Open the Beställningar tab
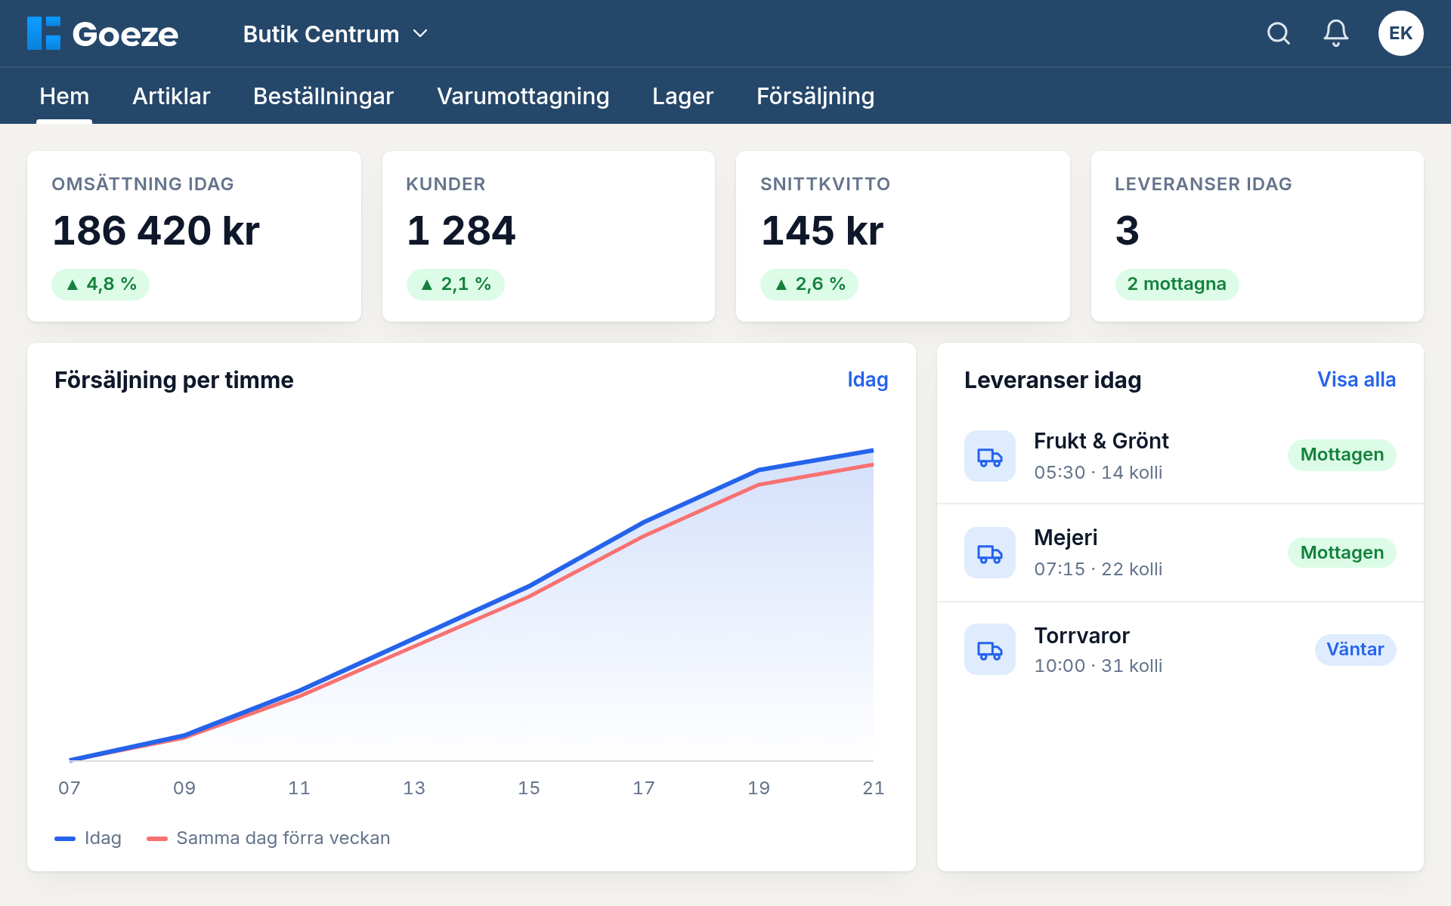1451x906 pixels. click(x=323, y=96)
